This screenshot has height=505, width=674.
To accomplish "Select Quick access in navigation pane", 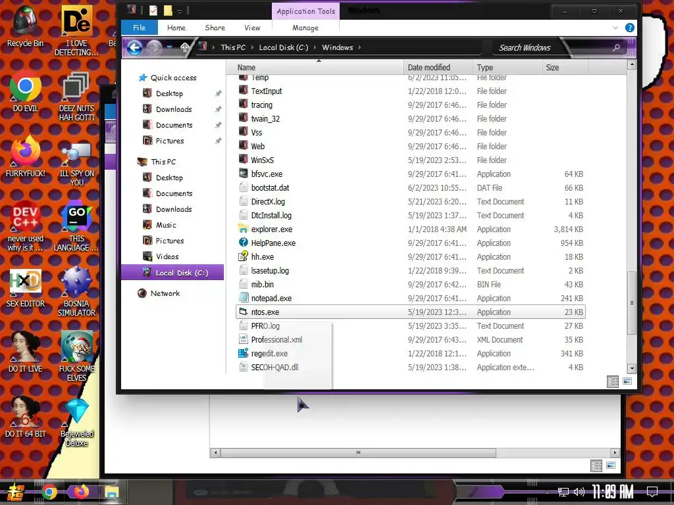I will click(173, 78).
